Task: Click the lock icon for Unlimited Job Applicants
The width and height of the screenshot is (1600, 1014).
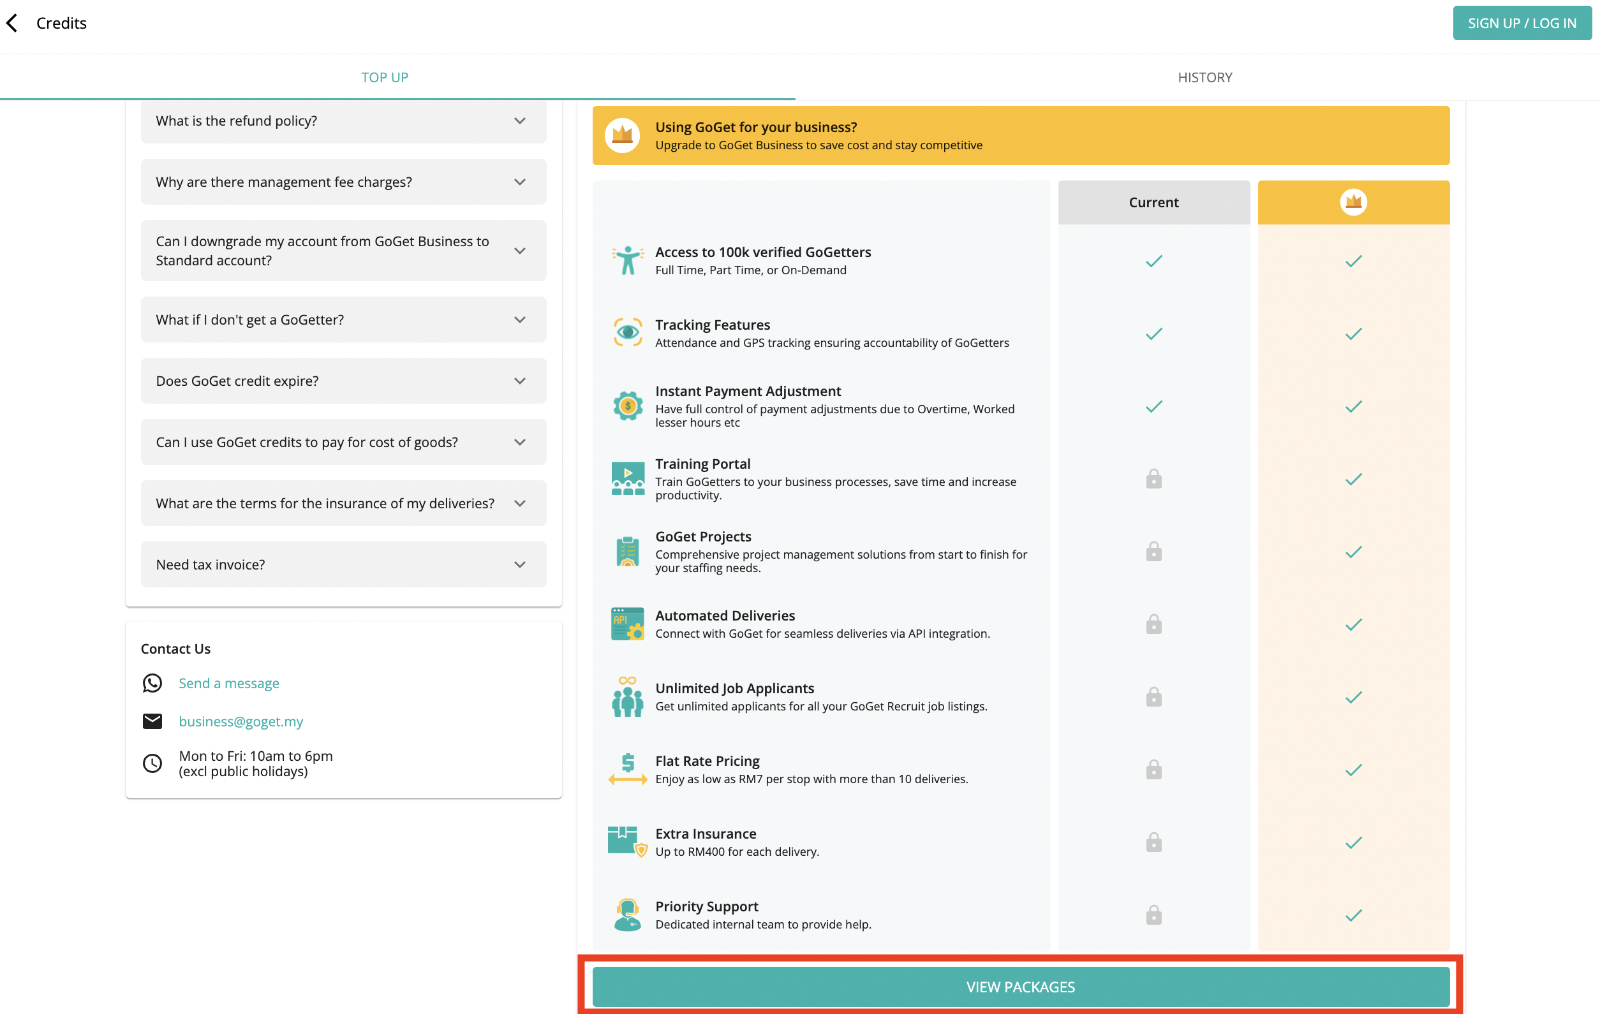Action: click(x=1153, y=696)
